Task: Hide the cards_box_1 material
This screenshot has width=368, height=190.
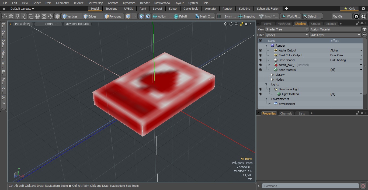Action: pyautogui.click(x=260, y=65)
